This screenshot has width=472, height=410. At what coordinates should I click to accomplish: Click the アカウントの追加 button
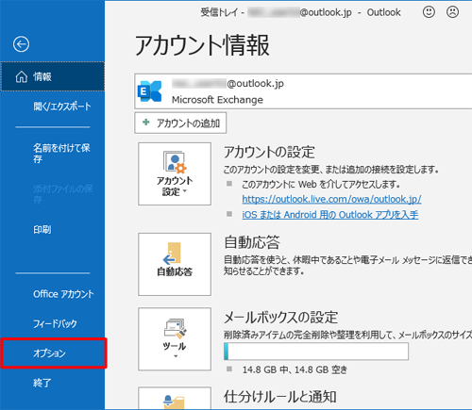pos(180,123)
